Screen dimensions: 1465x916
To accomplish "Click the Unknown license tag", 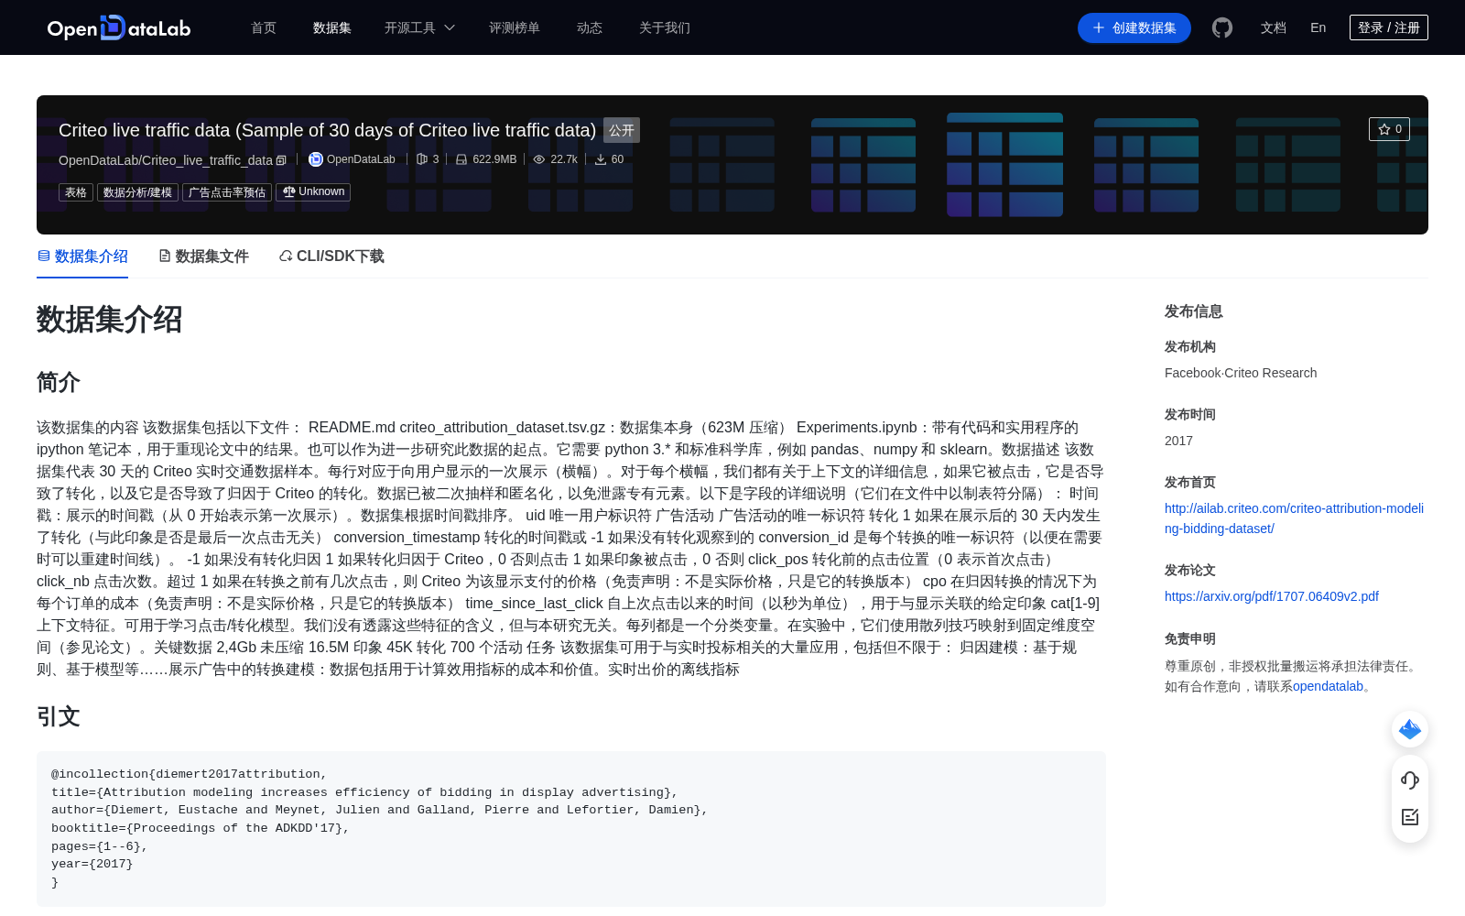I will pyautogui.click(x=313, y=192).
